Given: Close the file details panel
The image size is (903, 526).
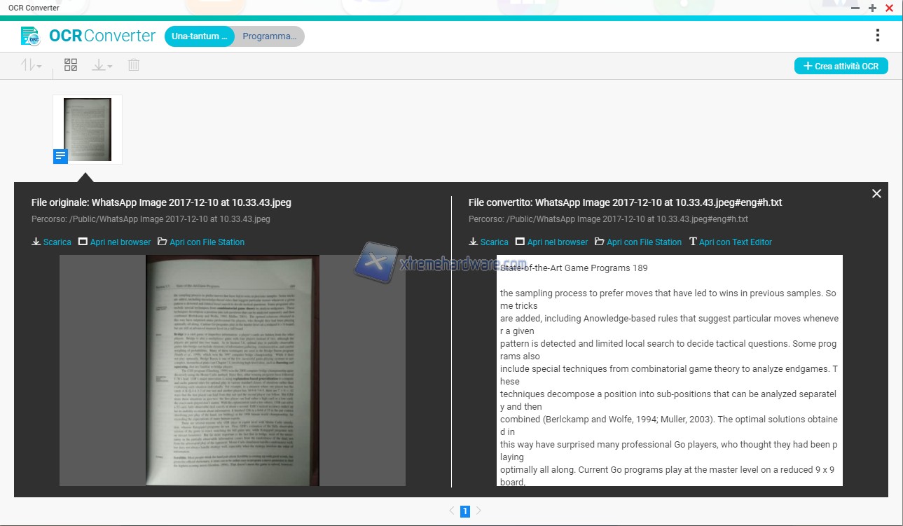Looking at the screenshot, I should coord(876,194).
